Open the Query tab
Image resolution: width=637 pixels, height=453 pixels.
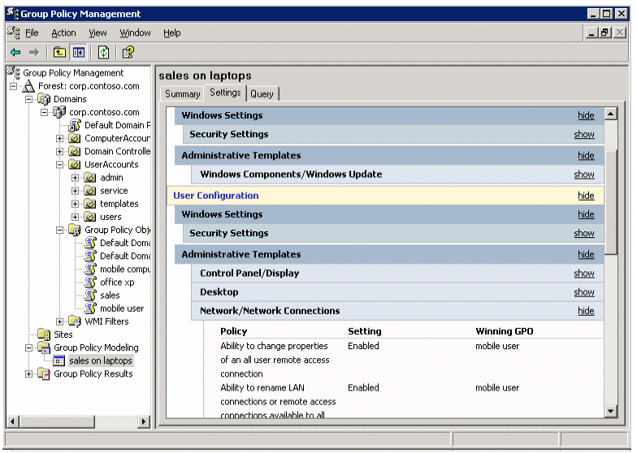[x=262, y=94]
